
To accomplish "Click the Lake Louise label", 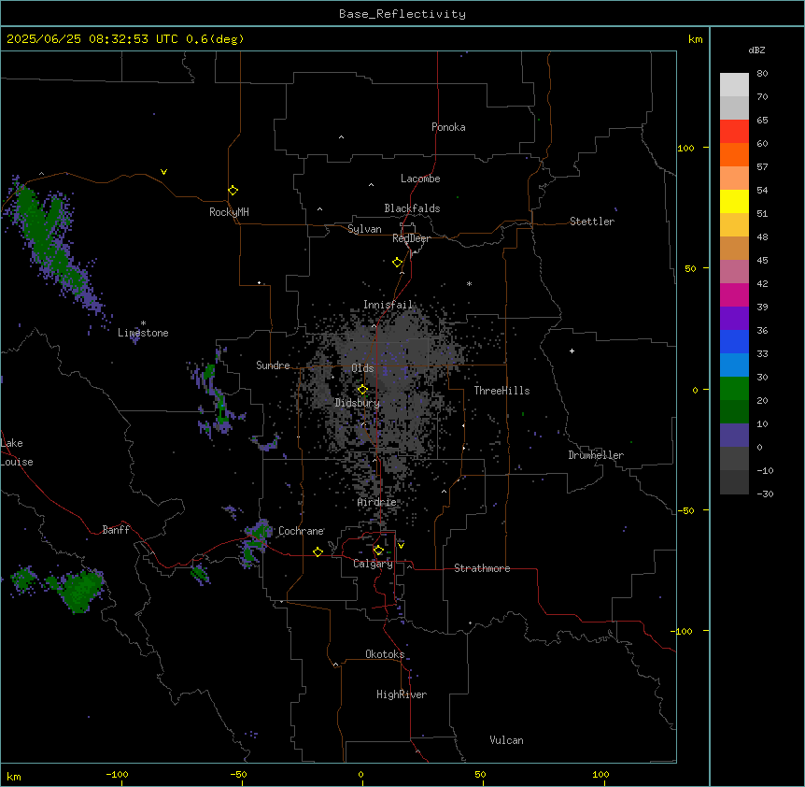I will [17, 452].
